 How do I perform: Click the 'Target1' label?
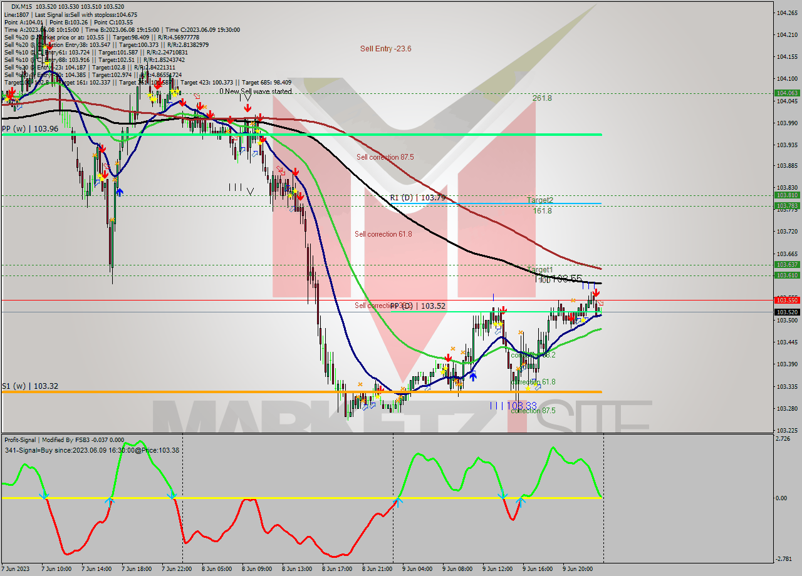539,270
